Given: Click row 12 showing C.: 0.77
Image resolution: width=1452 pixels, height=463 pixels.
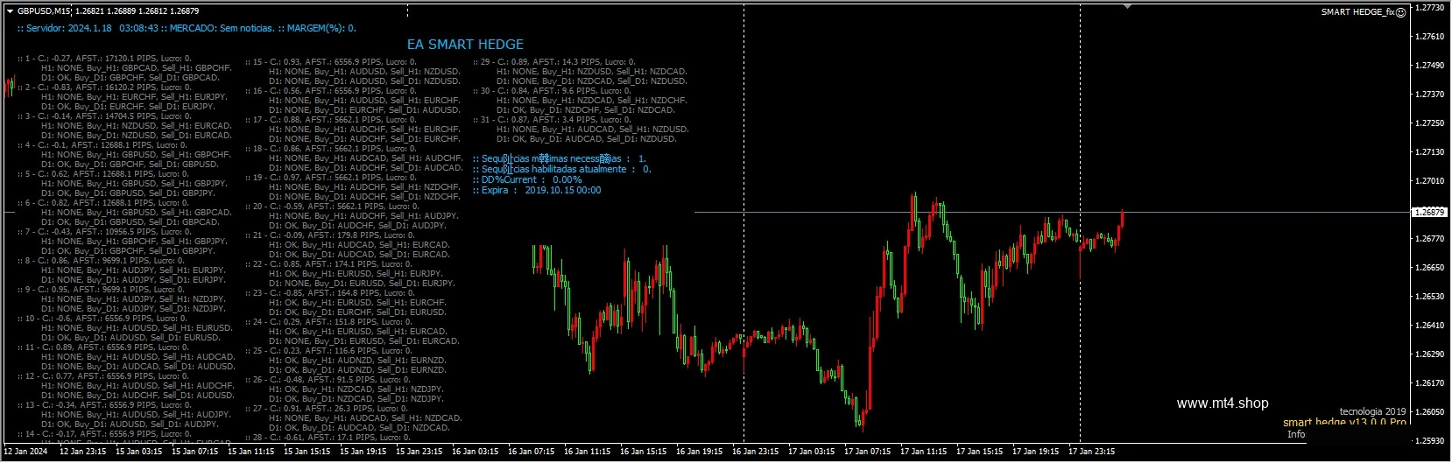Looking at the screenshot, I should tap(104, 376).
